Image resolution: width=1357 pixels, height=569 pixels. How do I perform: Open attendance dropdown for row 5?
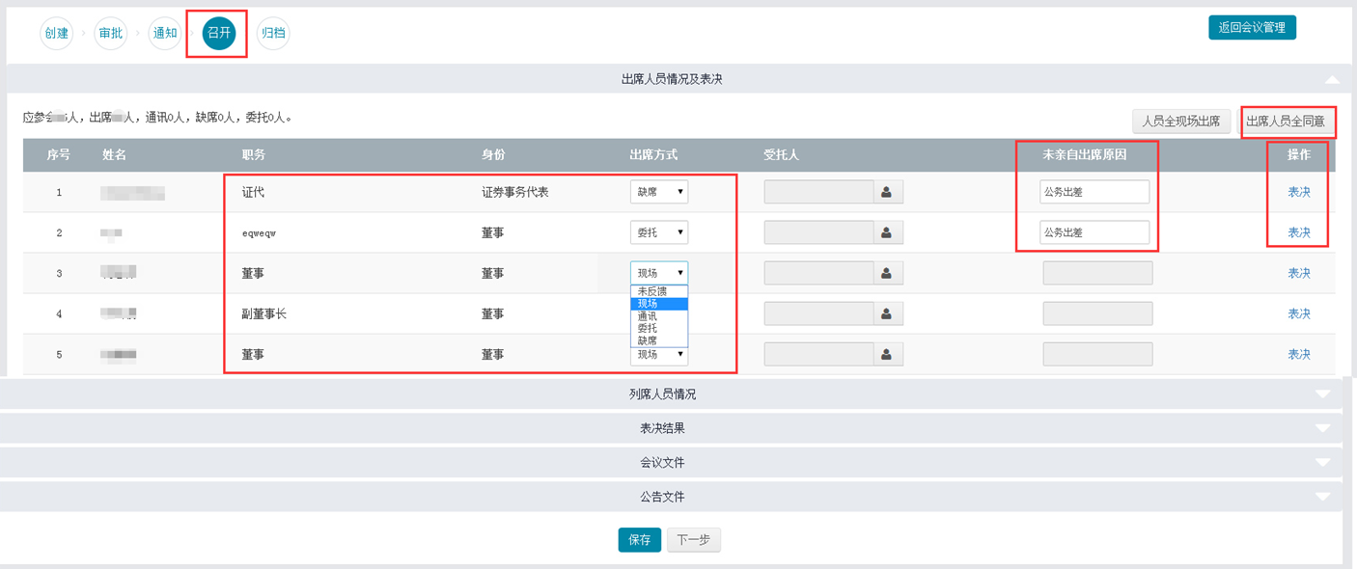coord(659,355)
